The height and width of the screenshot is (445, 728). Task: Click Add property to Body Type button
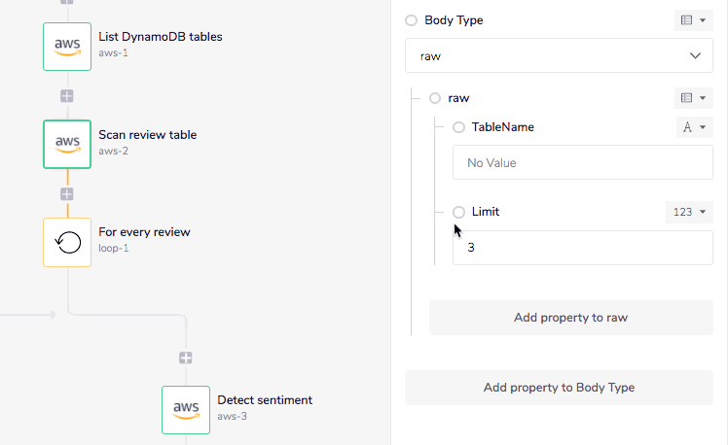559,388
